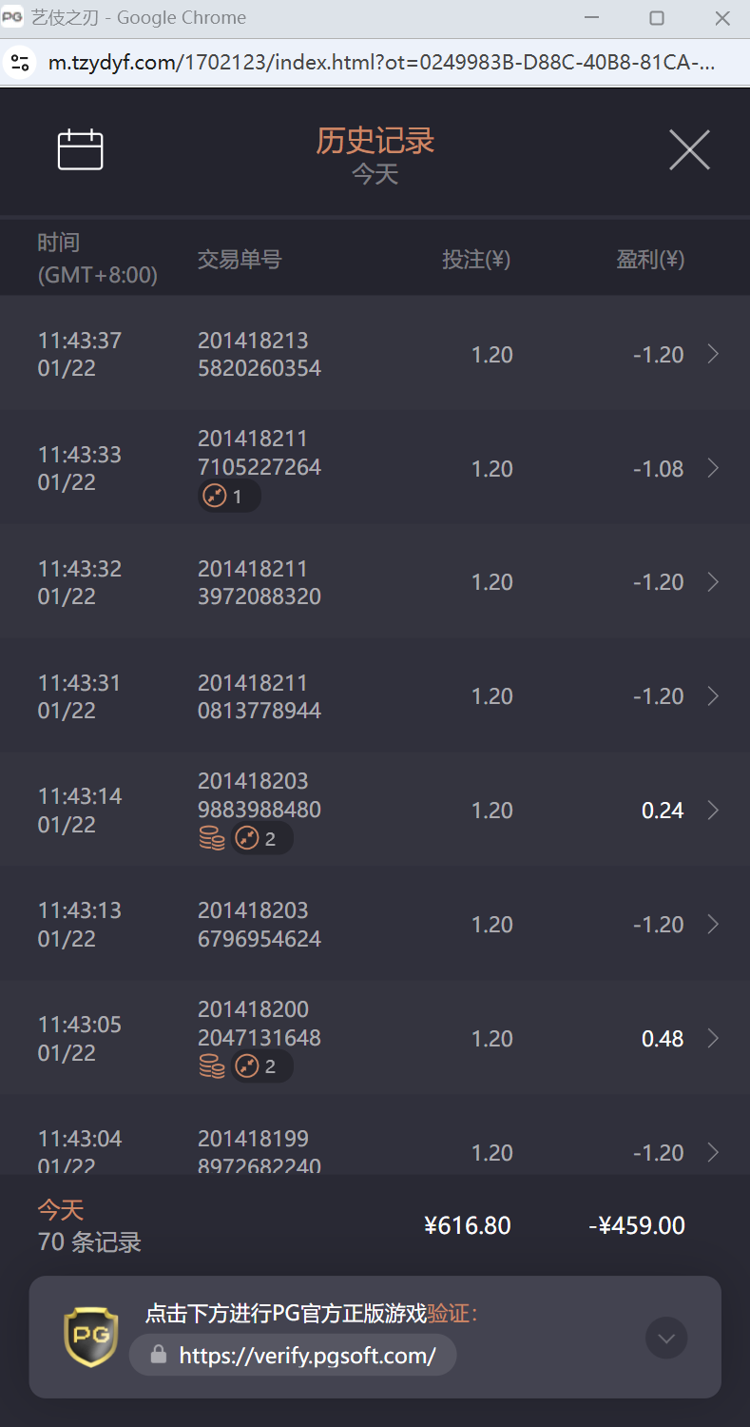This screenshot has width=750, height=1427.
Task: Click coin stack icon on the 11:43:14 record
Action: [x=212, y=838]
